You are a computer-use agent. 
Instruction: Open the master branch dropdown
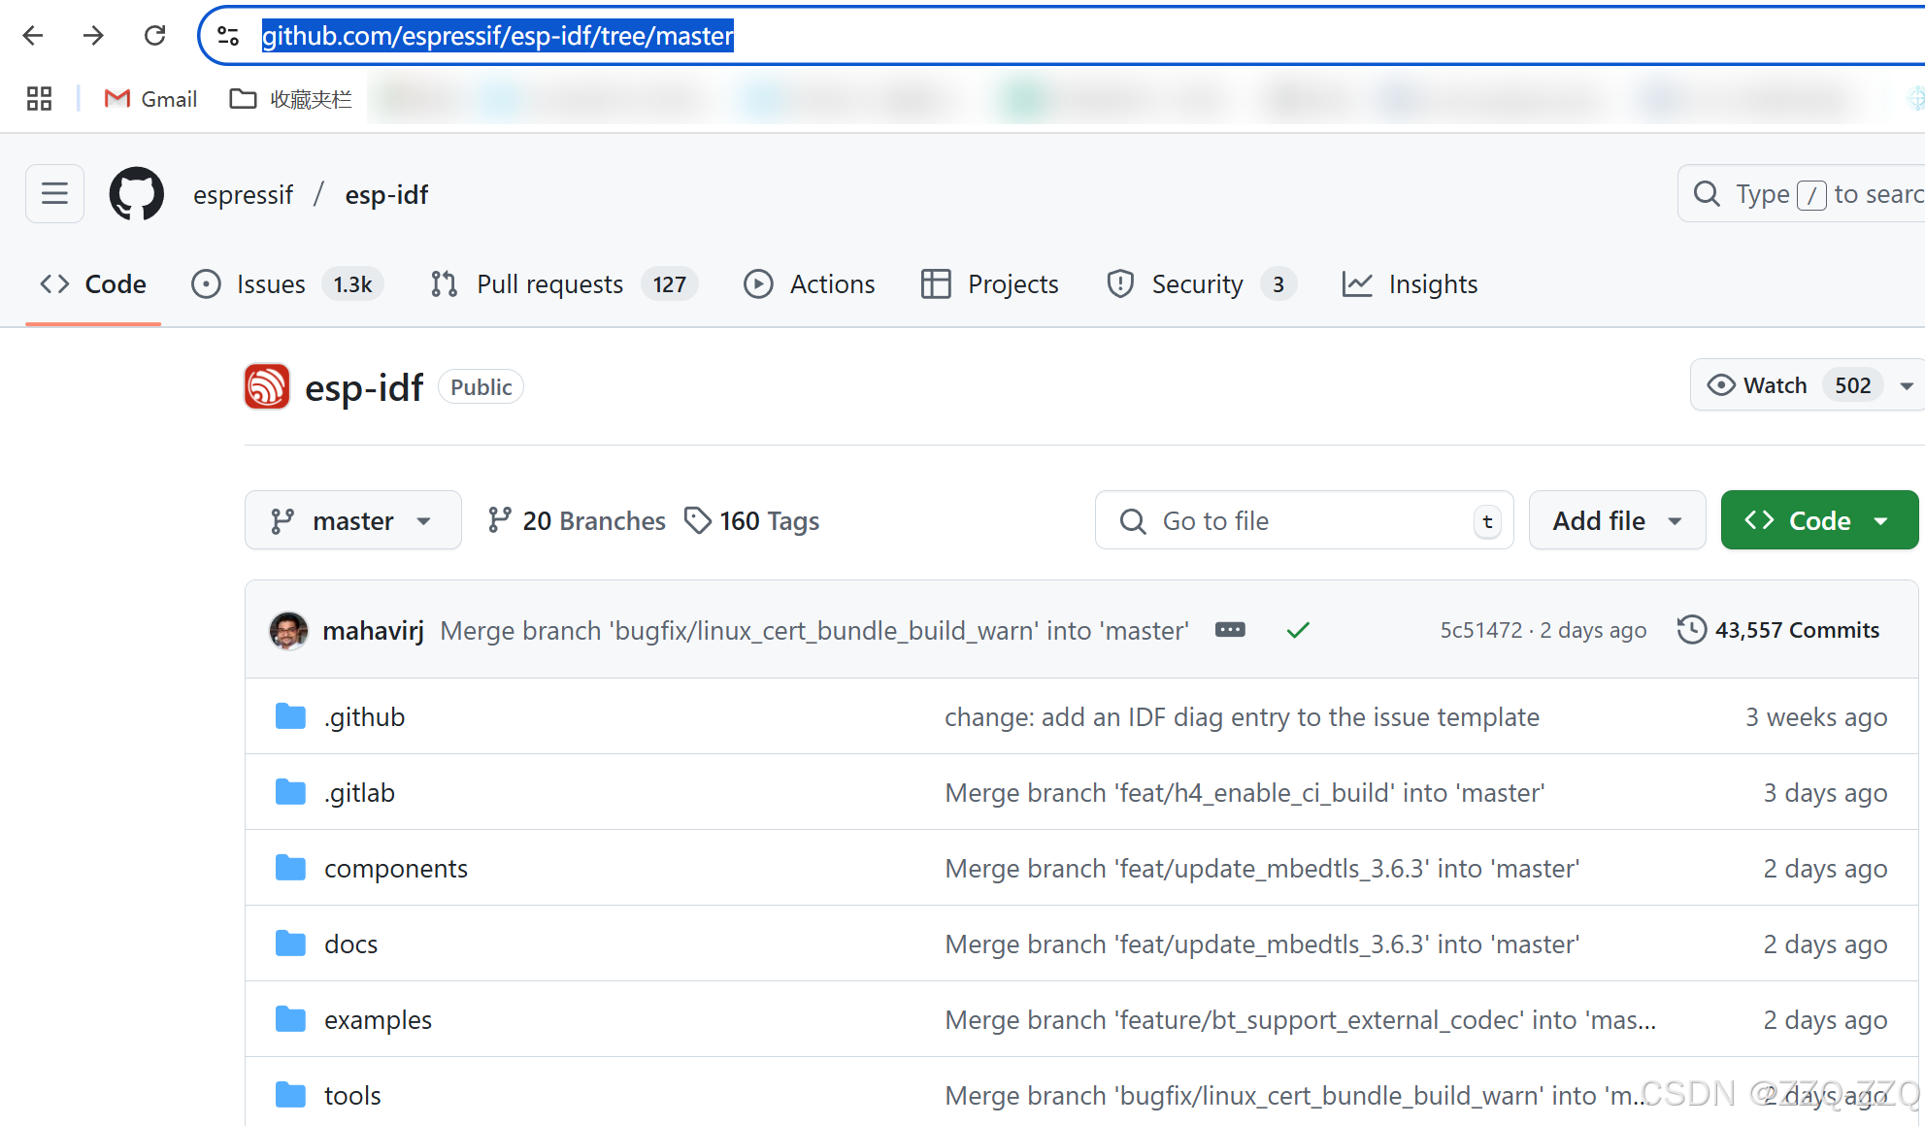point(352,520)
